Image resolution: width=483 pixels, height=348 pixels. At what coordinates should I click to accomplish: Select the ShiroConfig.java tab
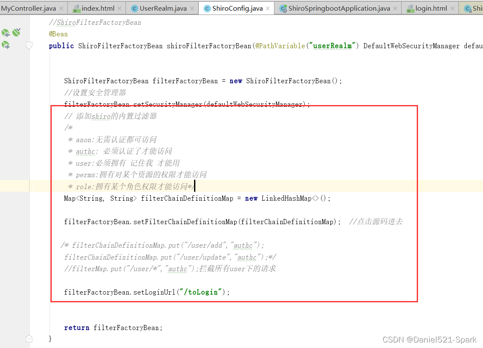(x=237, y=8)
